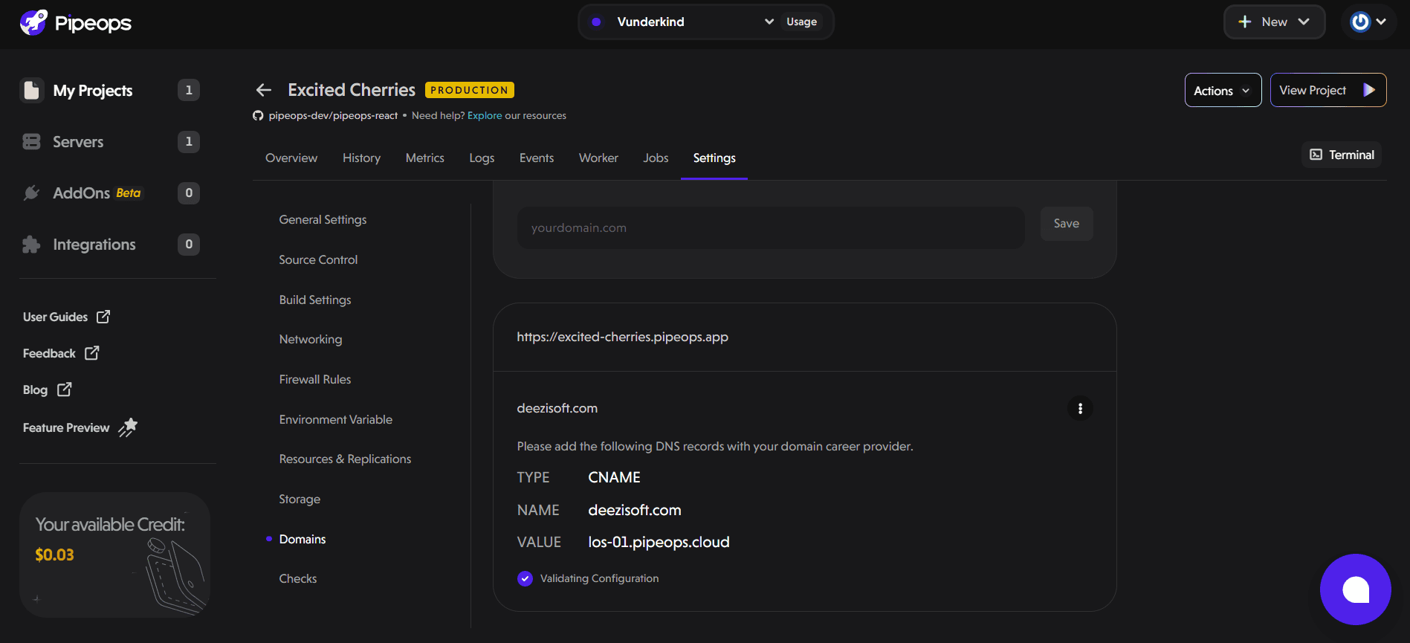
Task: Switch to the Events tab
Action: pos(537,158)
